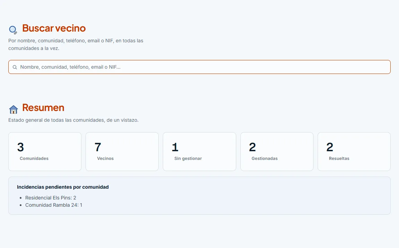Select the Resueltas summary card
The height and width of the screenshot is (248, 399).
point(354,151)
